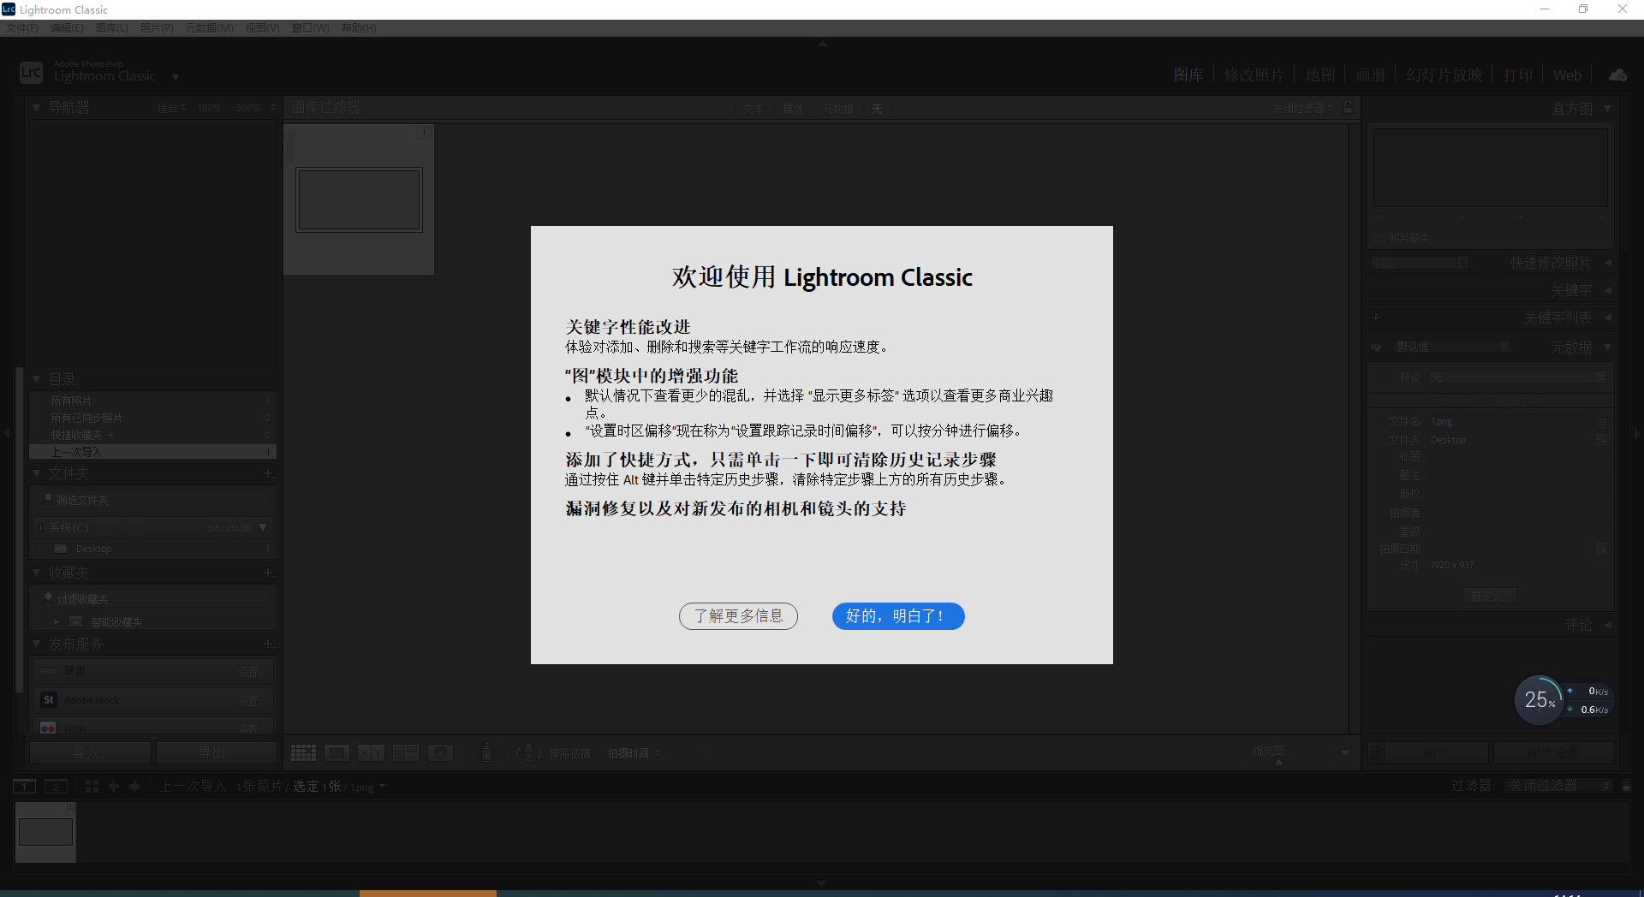
Task: Click the 了解更多信息 button
Action: 738,616
